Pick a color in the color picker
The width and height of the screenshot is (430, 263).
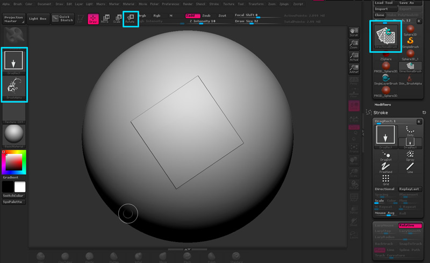point(14,162)
